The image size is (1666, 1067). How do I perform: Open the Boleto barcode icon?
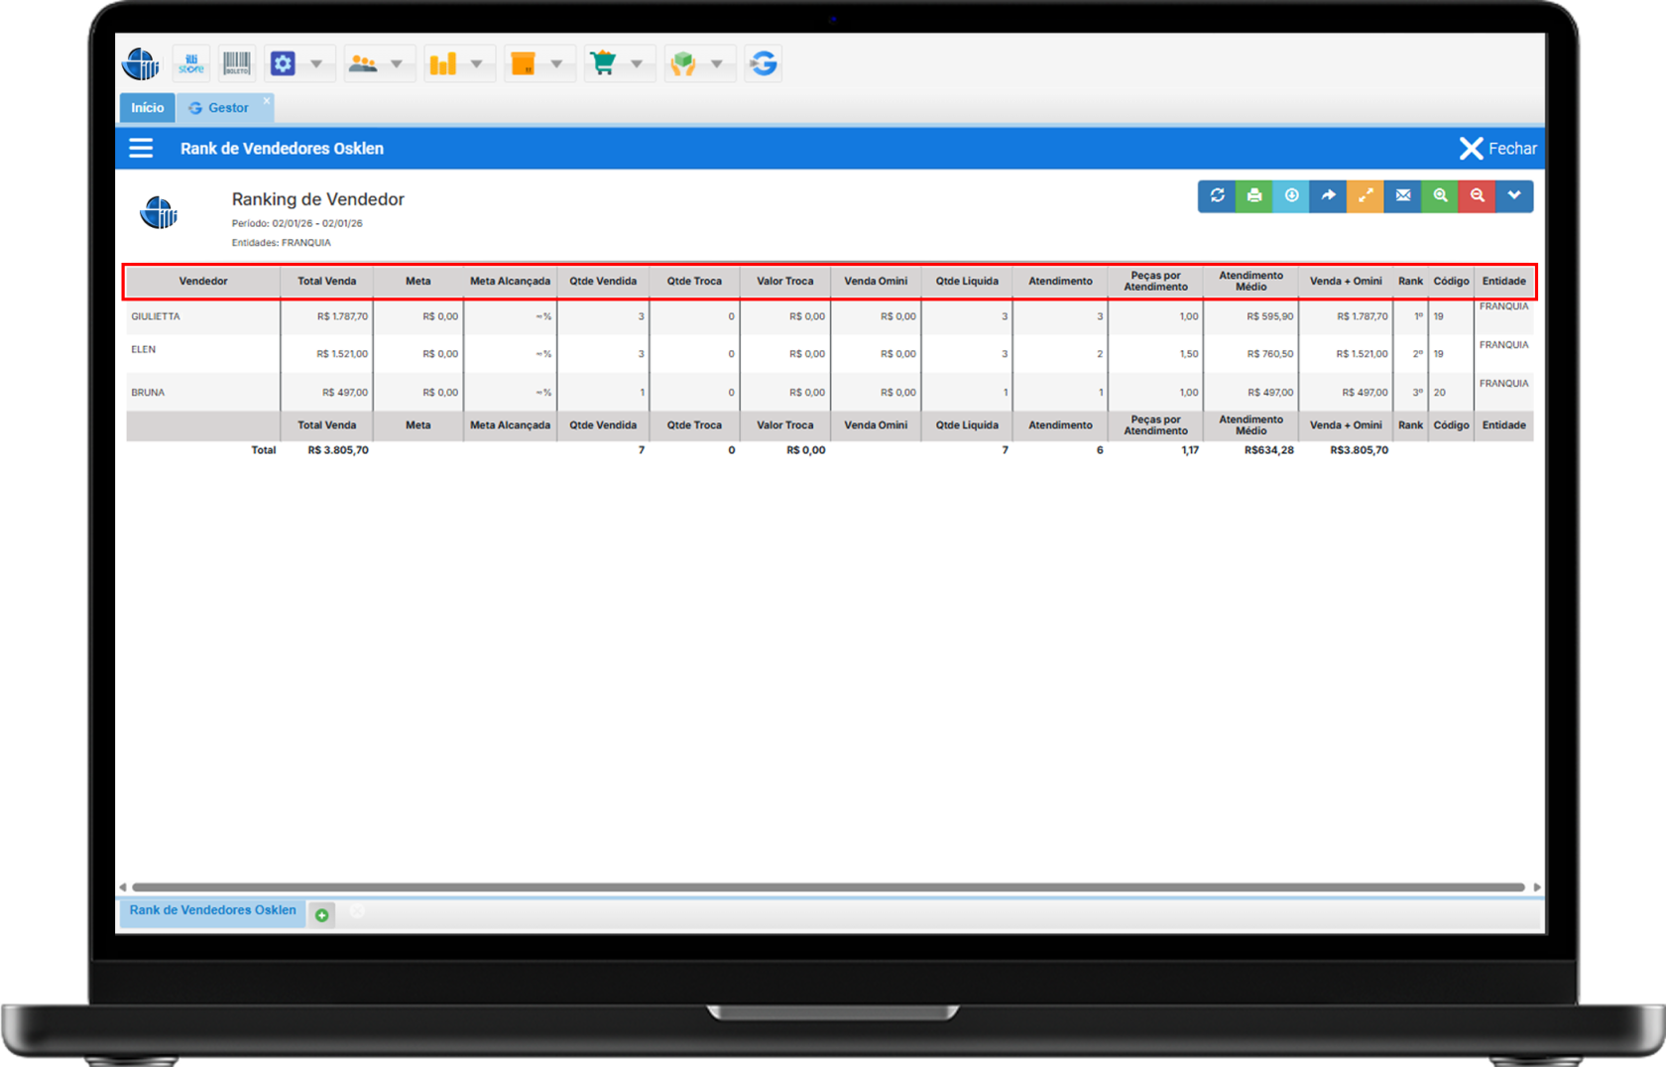click(236, 64)
